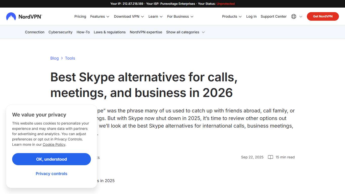The height and width of the screenshot is (194, 345).
Task: Open the language selector globe icon
Action: 293,16
